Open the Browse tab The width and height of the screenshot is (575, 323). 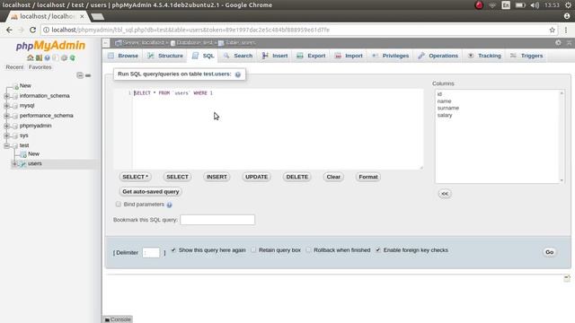(x=124, y=56)
